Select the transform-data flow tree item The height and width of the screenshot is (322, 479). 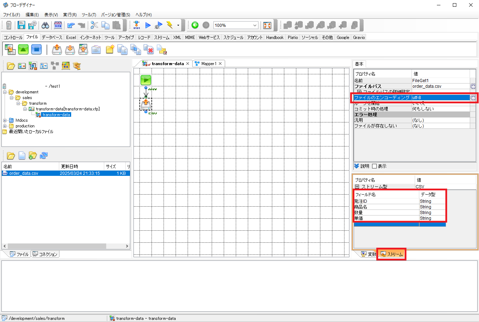56,115
